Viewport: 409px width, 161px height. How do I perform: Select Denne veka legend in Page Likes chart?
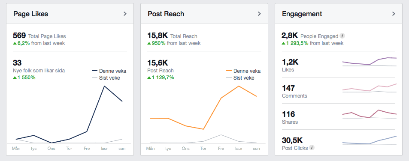[109, 71]
